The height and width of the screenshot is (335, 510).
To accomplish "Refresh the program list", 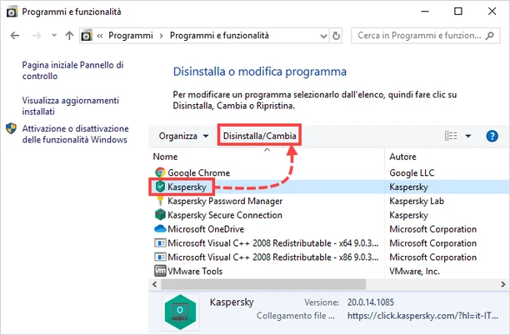I will click(337, 36).
